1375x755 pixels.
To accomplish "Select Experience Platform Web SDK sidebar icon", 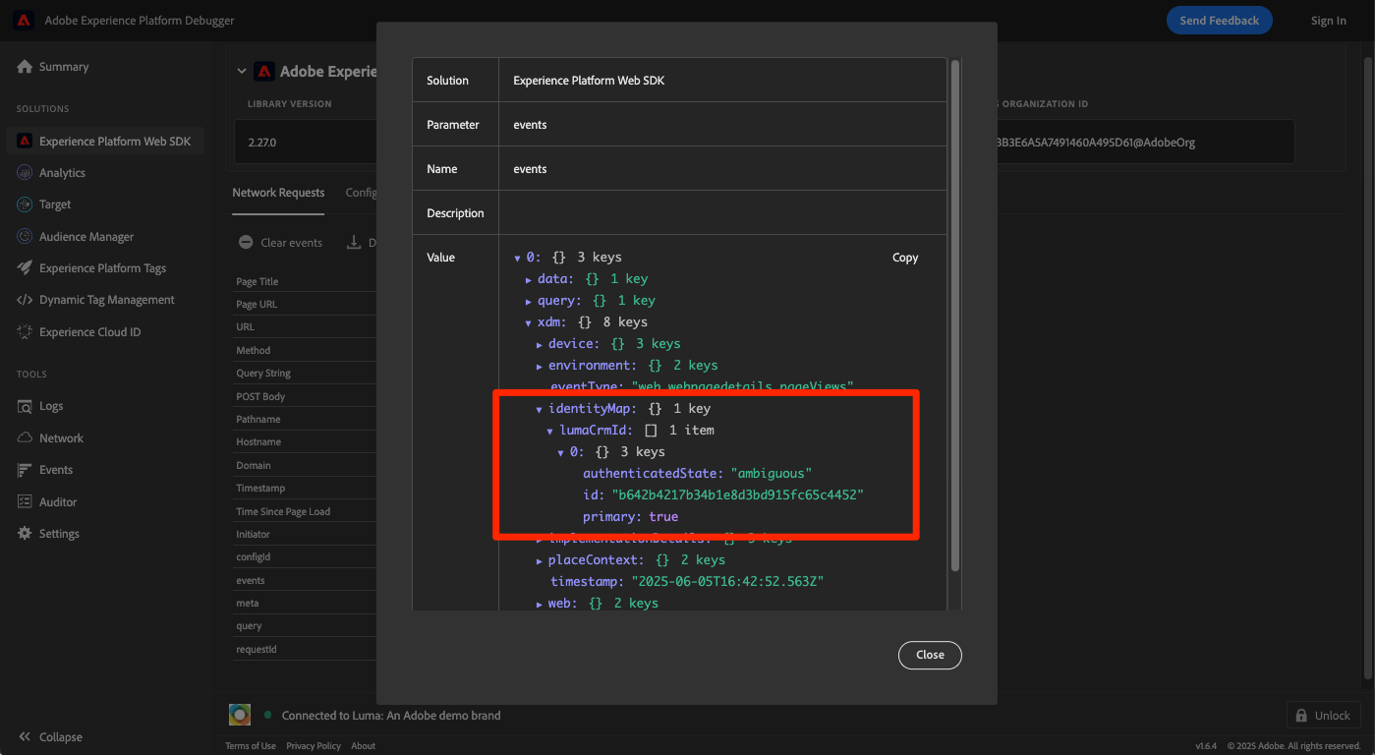I will pyautogui.click(x=25, y=142).
